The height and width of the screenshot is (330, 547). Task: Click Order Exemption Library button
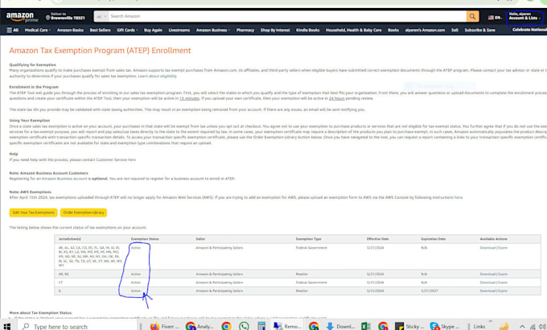coord(84,212)
